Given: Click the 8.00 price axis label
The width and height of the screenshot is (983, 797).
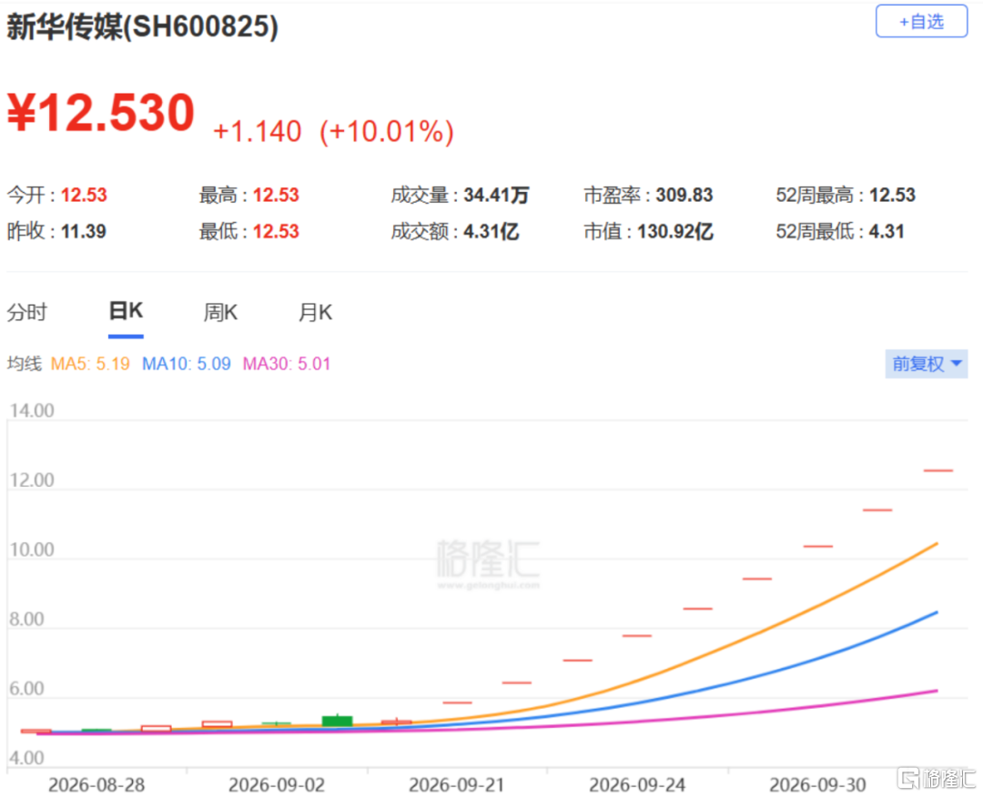Looking at the screenshot, I should [27, 619].
